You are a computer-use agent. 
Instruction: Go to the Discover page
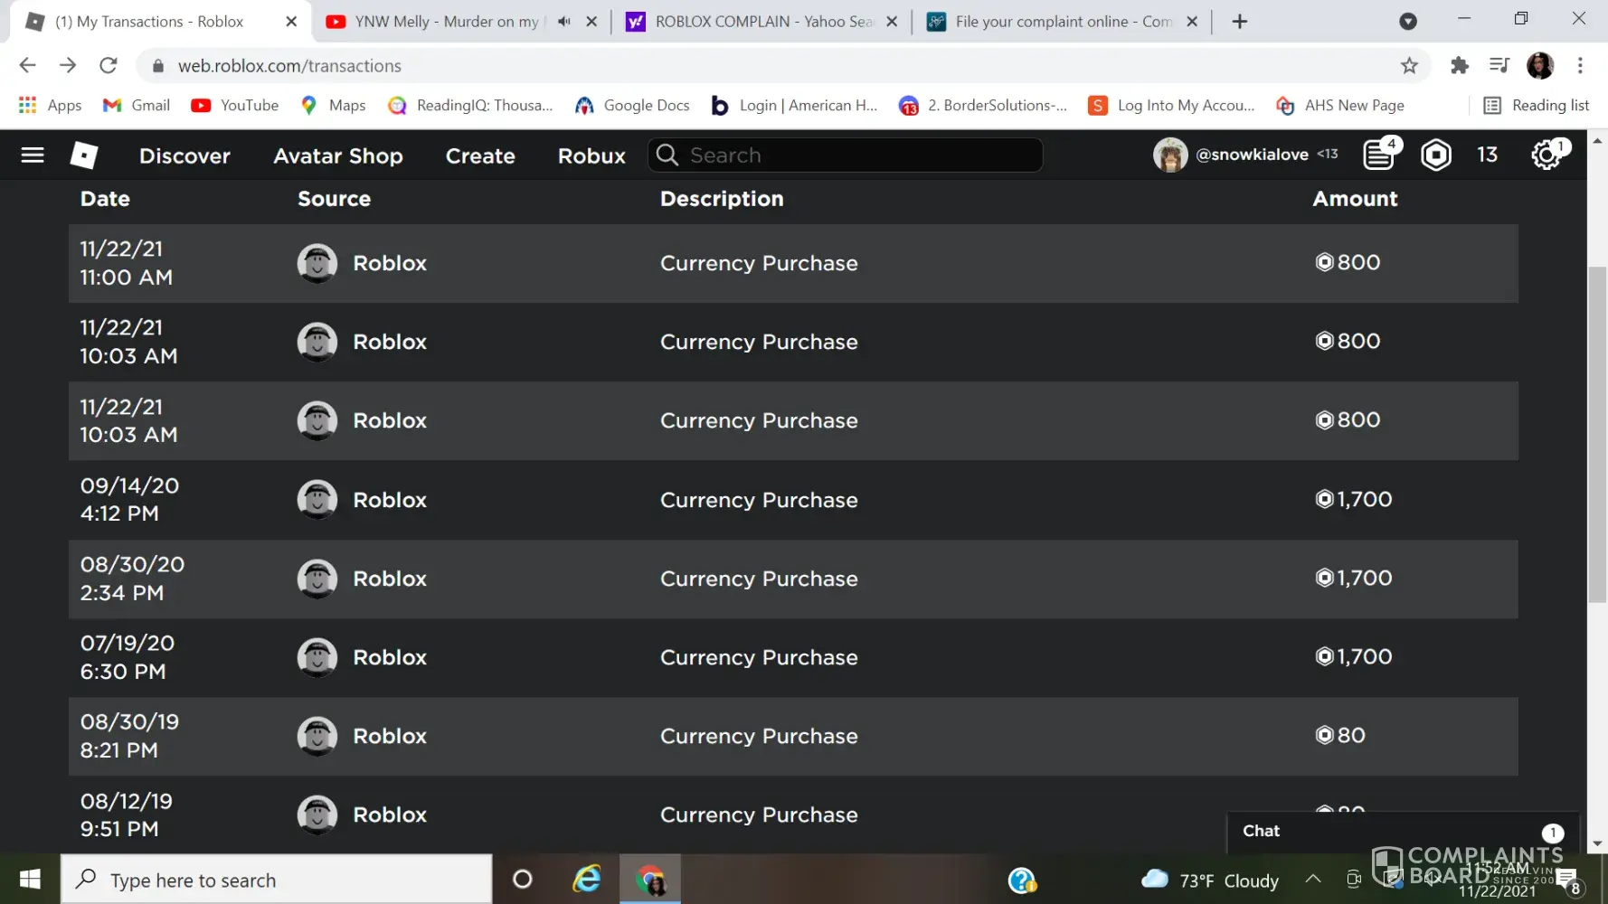click(184, 155)
